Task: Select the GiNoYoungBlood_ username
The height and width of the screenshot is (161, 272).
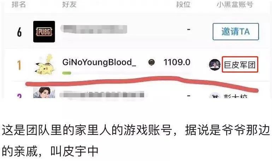Action: tap(99, 62)
